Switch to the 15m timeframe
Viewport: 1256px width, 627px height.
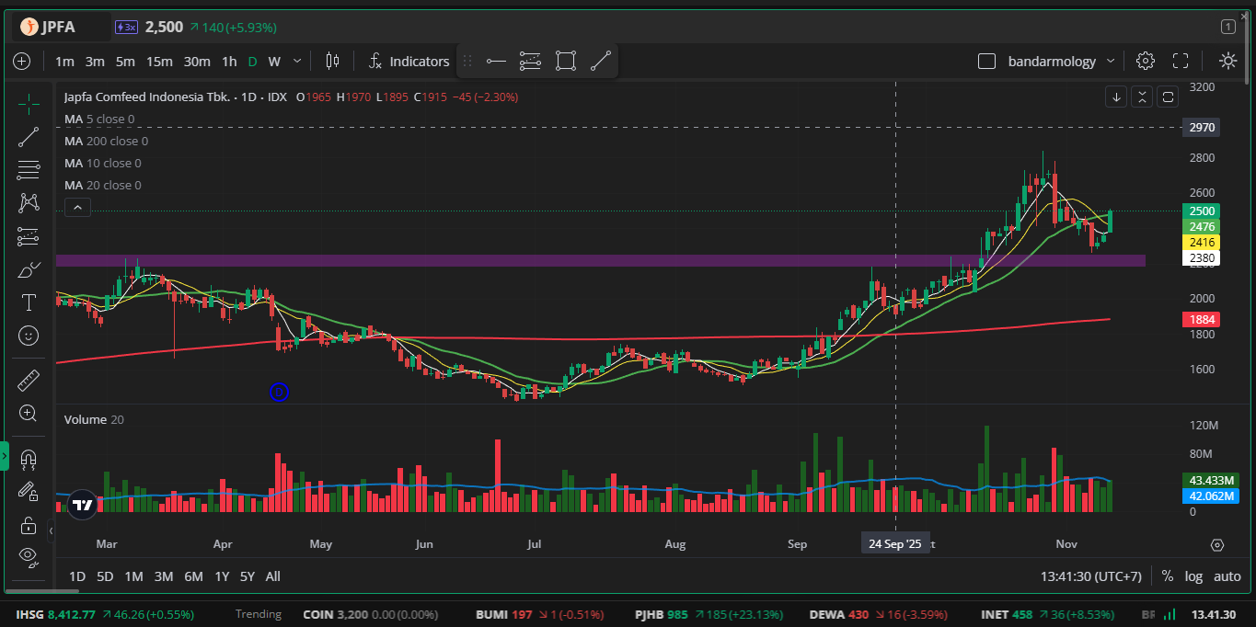pyautogui.click(x=159, y=61)
